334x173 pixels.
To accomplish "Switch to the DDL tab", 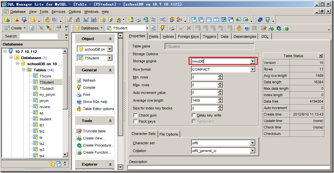I will pos(265,36).
